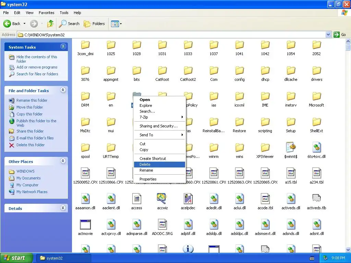Click Hide the contents of this folder

click(37, 59)
